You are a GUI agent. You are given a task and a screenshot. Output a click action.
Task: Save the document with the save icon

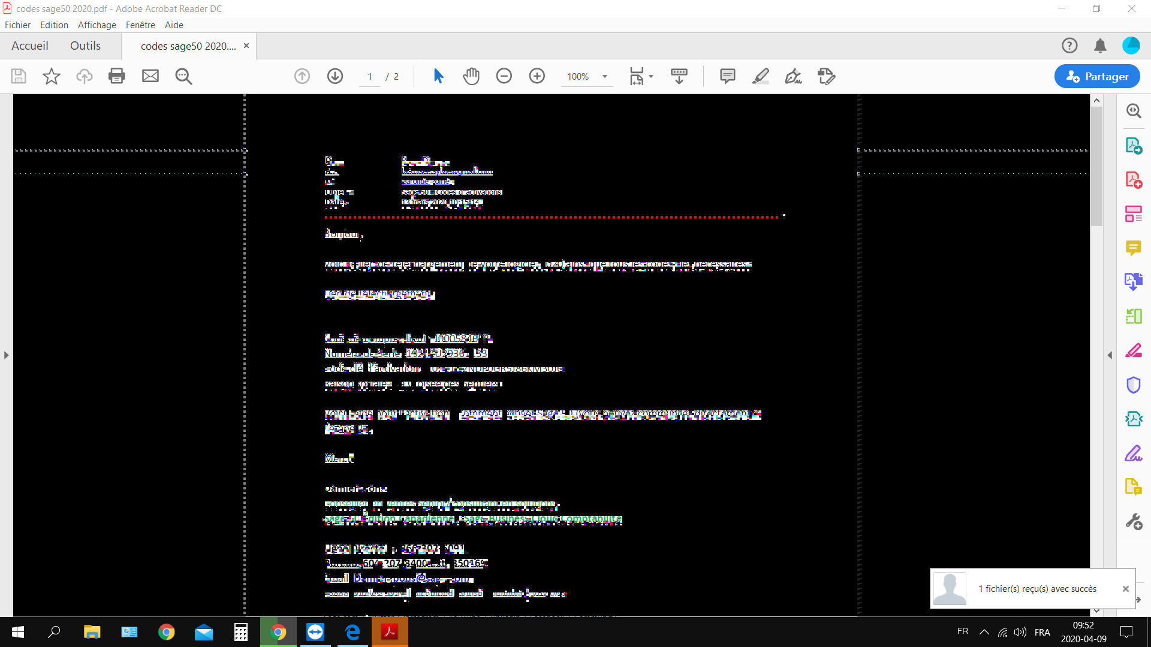tap(19, 76)
